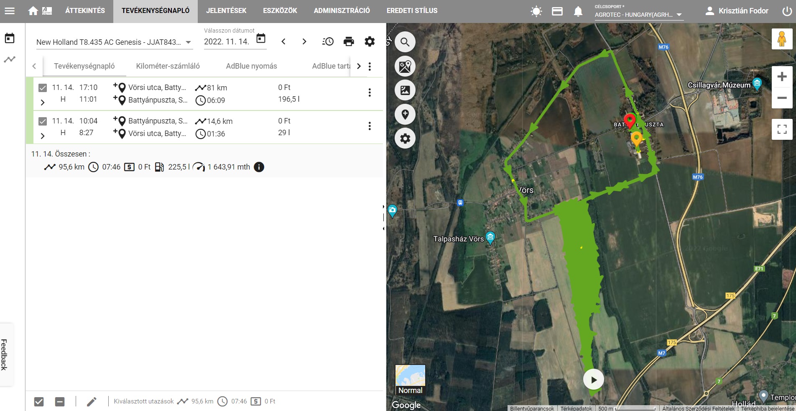
Task: Open the Feedback side button
Action: tap(5, 354)
